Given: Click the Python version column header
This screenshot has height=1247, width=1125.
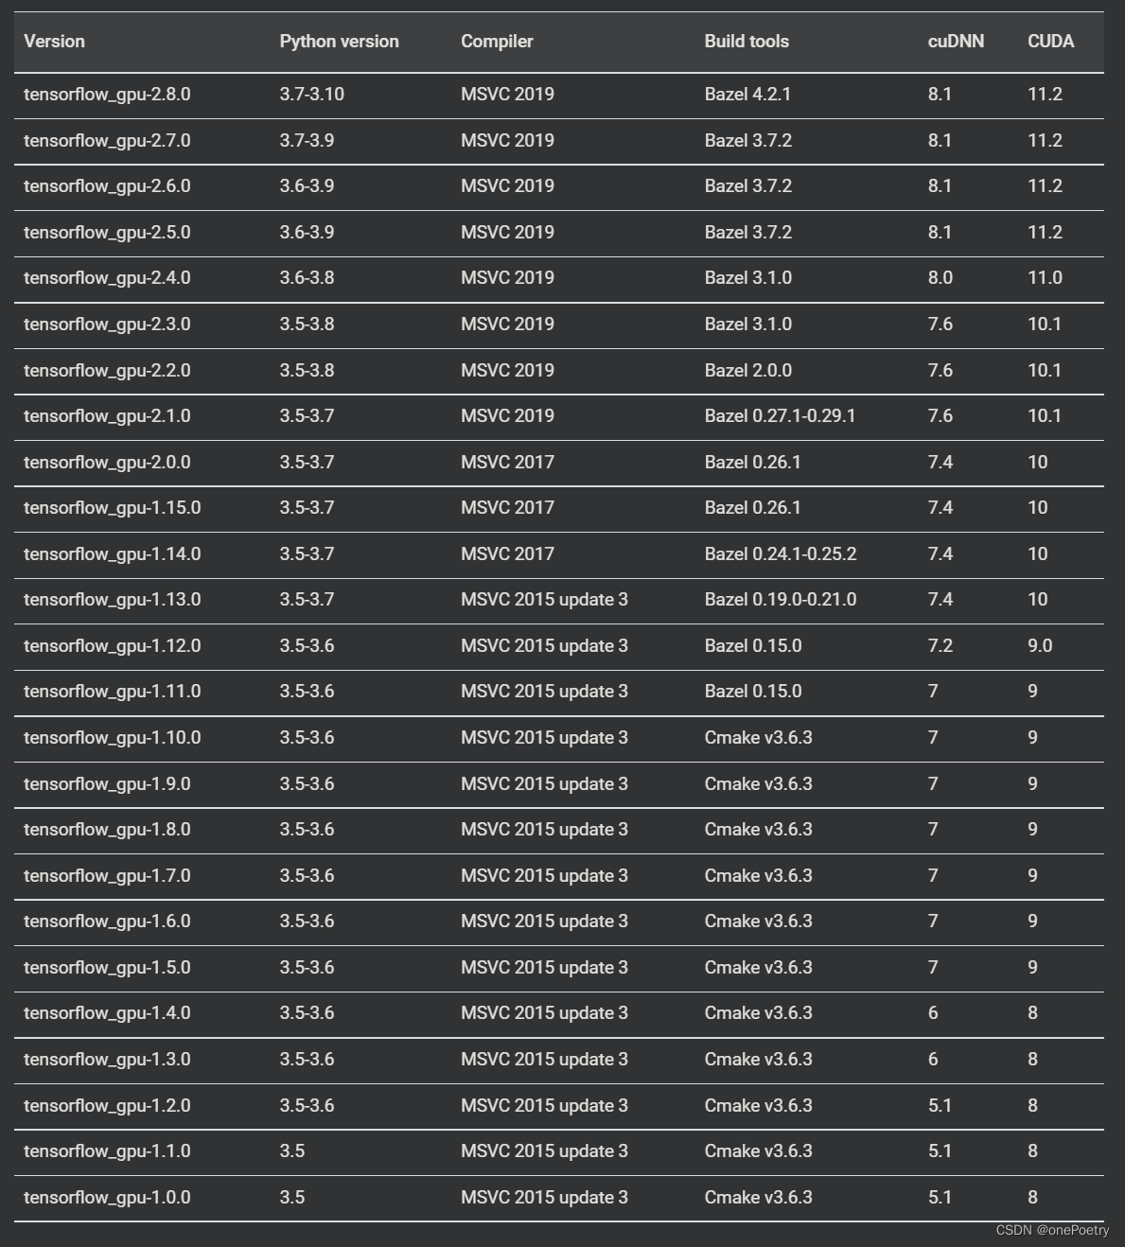Looking at the screenshot, I should click(x=339, y=42).
